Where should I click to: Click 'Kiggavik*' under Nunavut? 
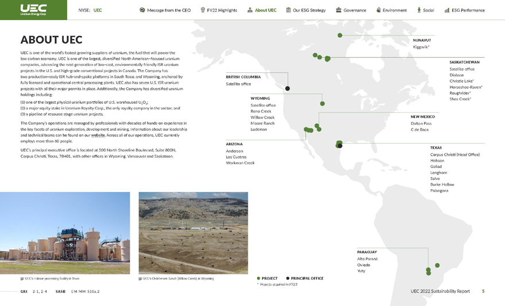(421, 47)
